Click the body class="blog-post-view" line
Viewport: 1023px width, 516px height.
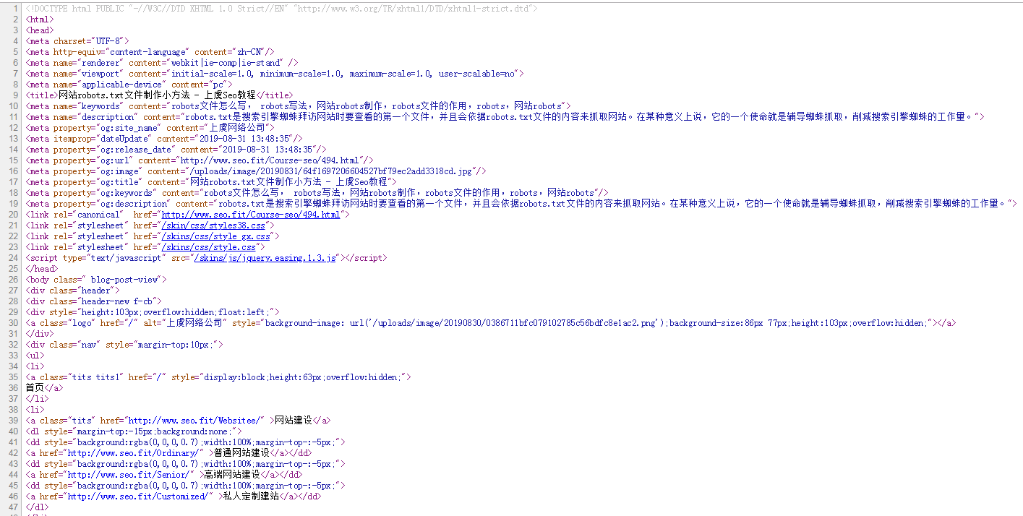[96, 280]
